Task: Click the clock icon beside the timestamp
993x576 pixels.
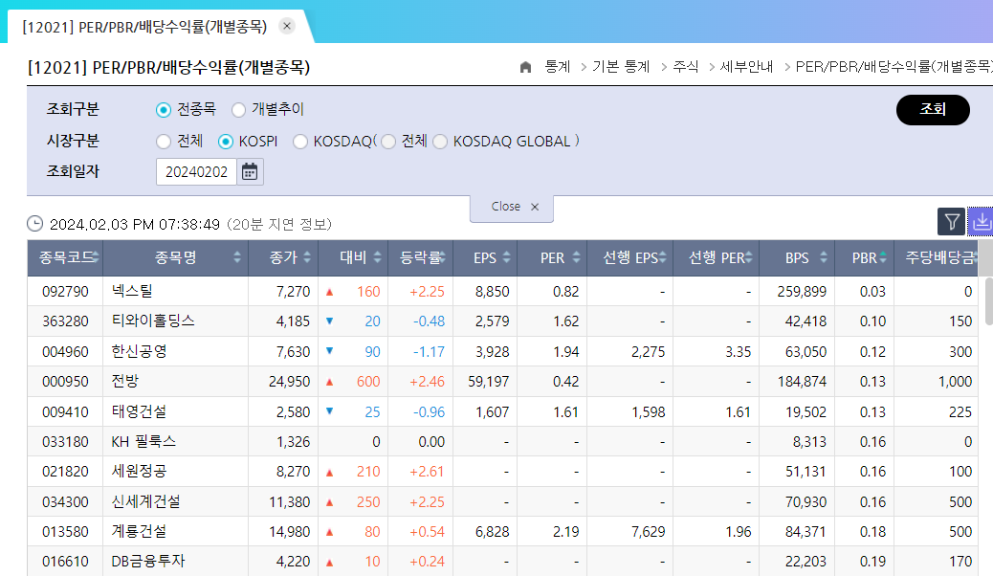Action: 34,224
